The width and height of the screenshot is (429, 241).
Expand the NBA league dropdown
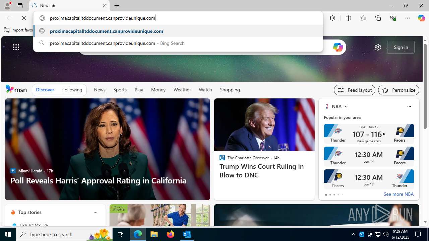click(346, 107)
